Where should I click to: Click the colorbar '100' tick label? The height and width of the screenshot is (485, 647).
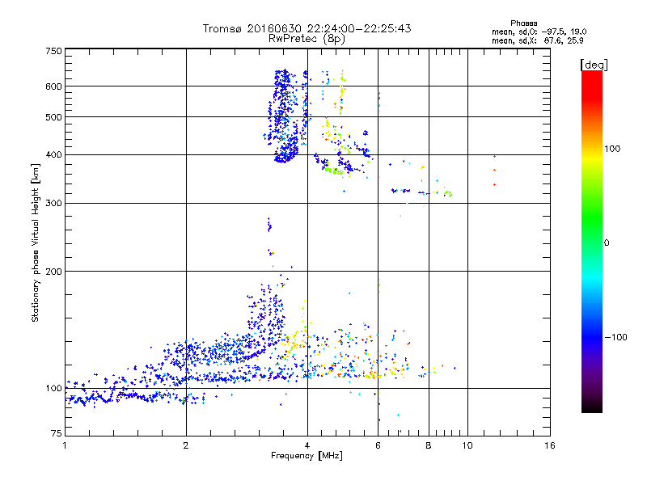612,149
